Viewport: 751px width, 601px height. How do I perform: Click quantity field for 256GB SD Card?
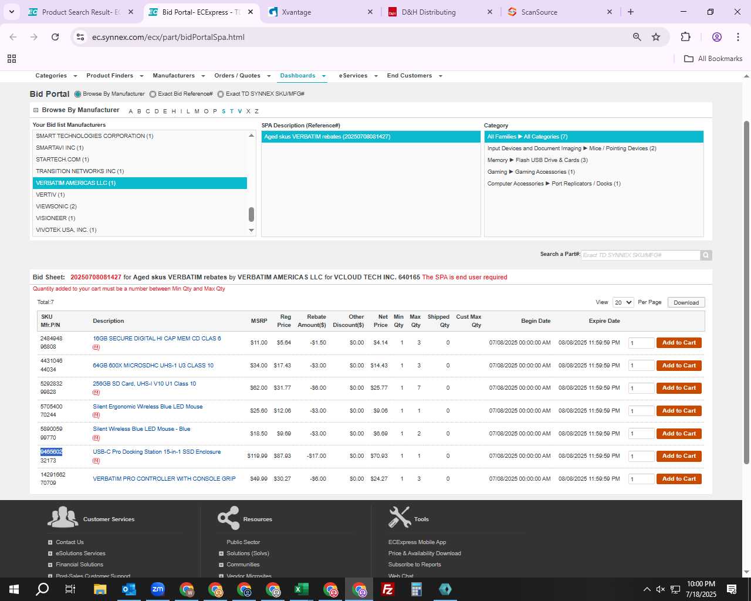click(641, 389)
